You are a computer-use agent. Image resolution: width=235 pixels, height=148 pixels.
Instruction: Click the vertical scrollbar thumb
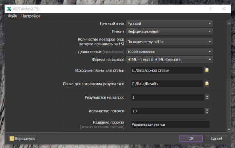(229, 103)
